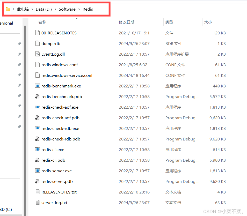Image resolution: width=247 pixels, height=216 pixels.
Task: Sort files by the 大小 column header
Action: [x=208, y=22]
